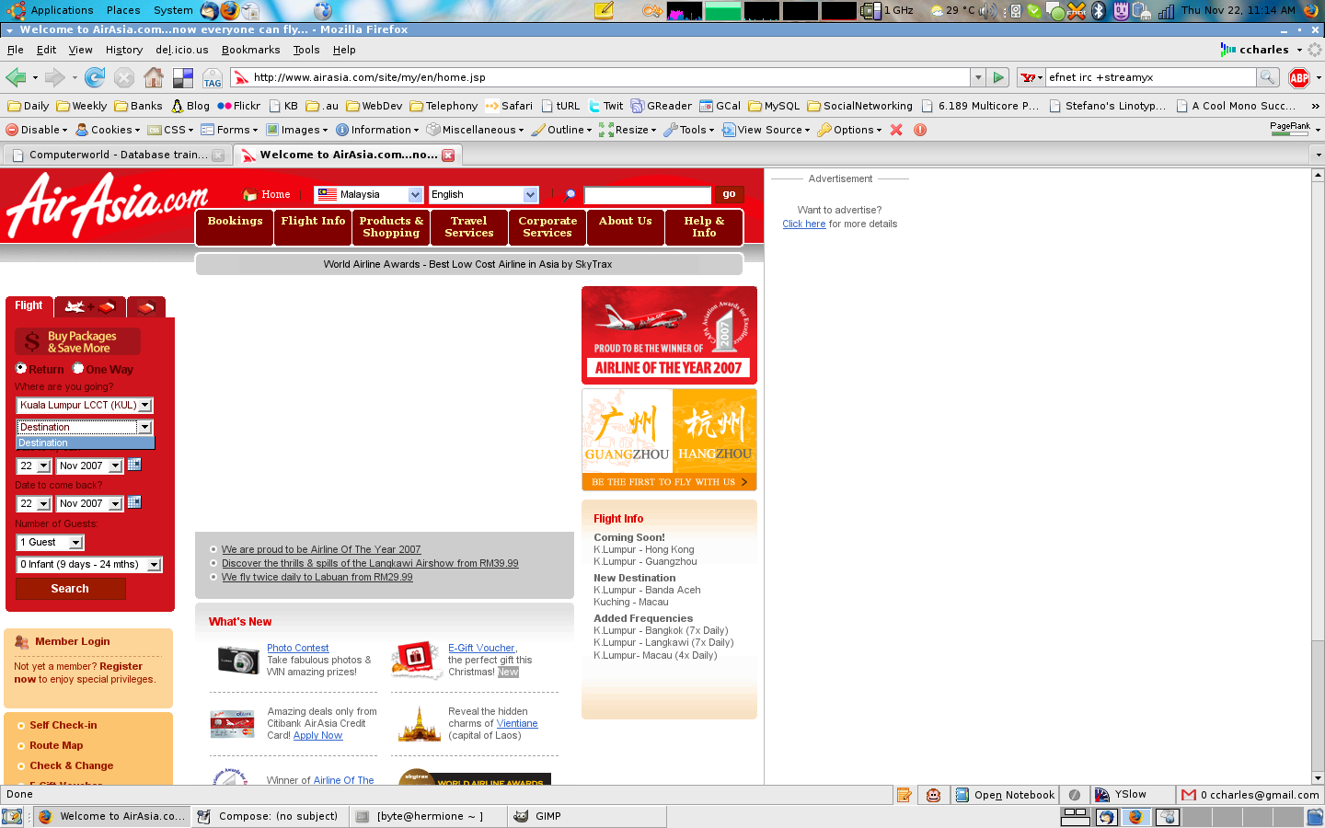Click the red Search flights button
Image resolution: width=1325 pixels, height=828 pixels.
pyautogui.click(x=70, y=589)
